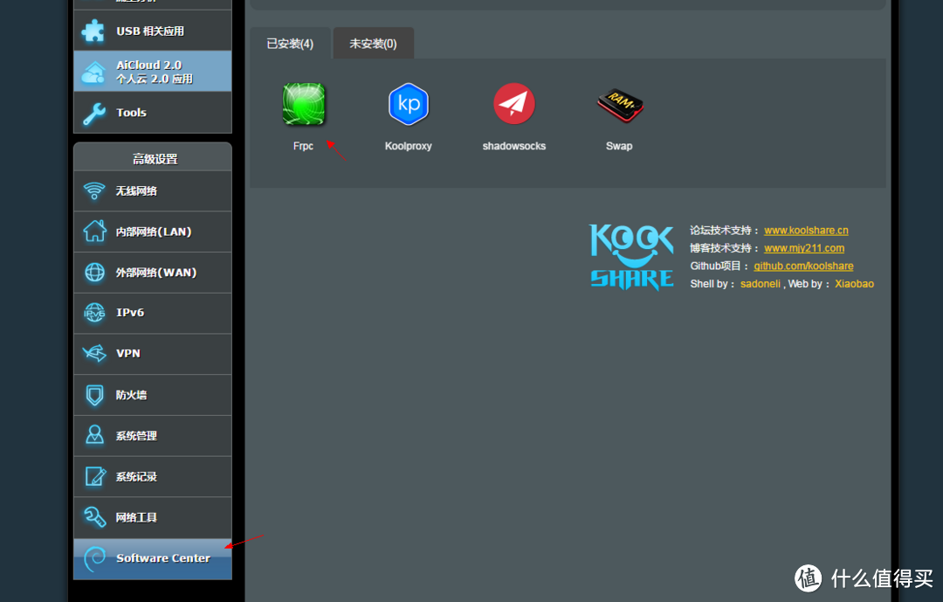Open the 内部网络(LAN) menu item
Screen dimensions: 943x602
click(153, 232)
